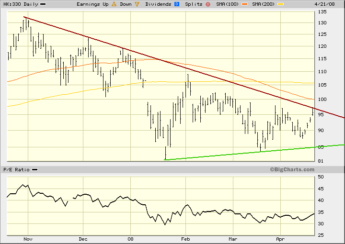Screen dimensions: 345x244
Task: Click the 125 price axis label
Action: coord(322,34)
